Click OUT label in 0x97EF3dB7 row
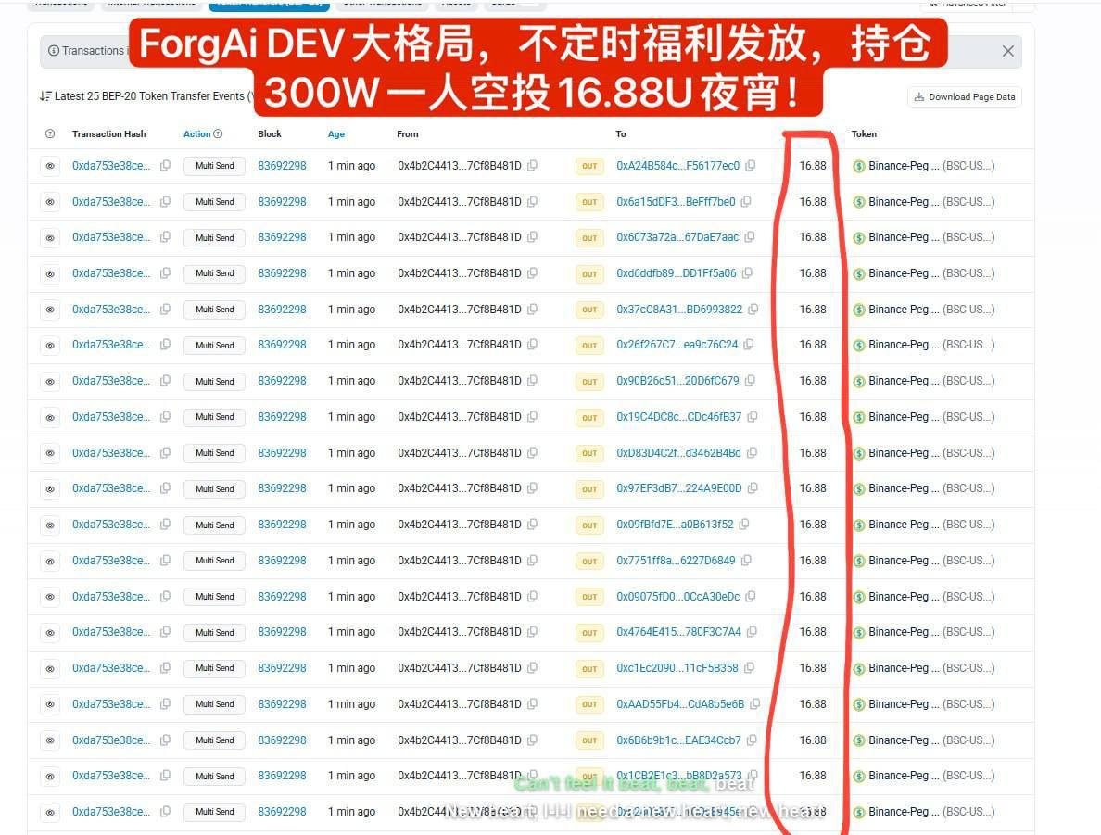The width and height of the screenshot is (1101, 835). click(x=589, y=488)
